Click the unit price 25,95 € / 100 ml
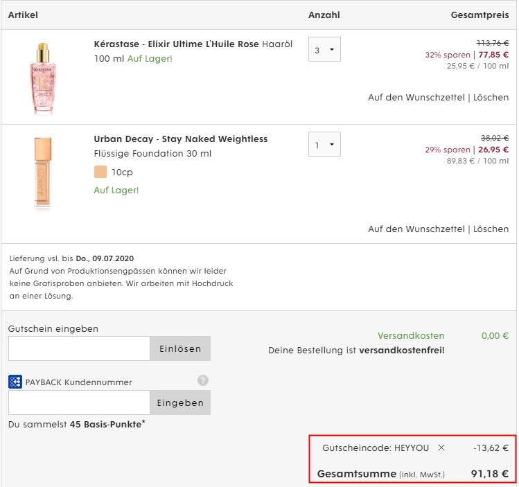The width and height of the screenshot is (519, 487). pos(478,66)
